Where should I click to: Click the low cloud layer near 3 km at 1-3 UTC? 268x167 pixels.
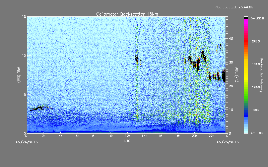pos(41,108)
